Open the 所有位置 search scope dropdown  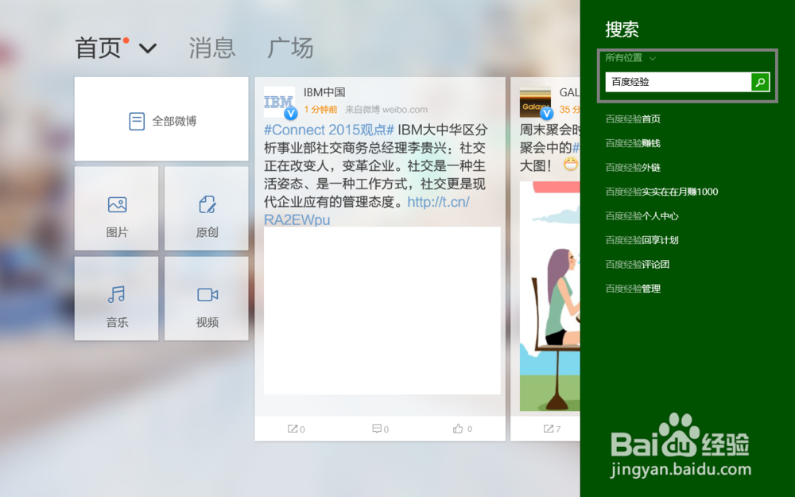coord(630,58)
